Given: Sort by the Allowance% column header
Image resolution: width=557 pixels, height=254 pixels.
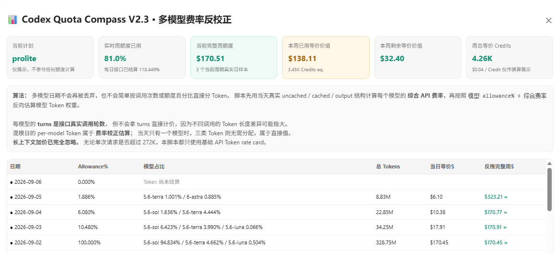Looking at the screenshot, I should click(93, 166).
